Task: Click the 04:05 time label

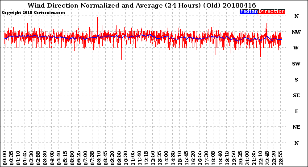Action: pyautogui.click(x=52, y=158)
